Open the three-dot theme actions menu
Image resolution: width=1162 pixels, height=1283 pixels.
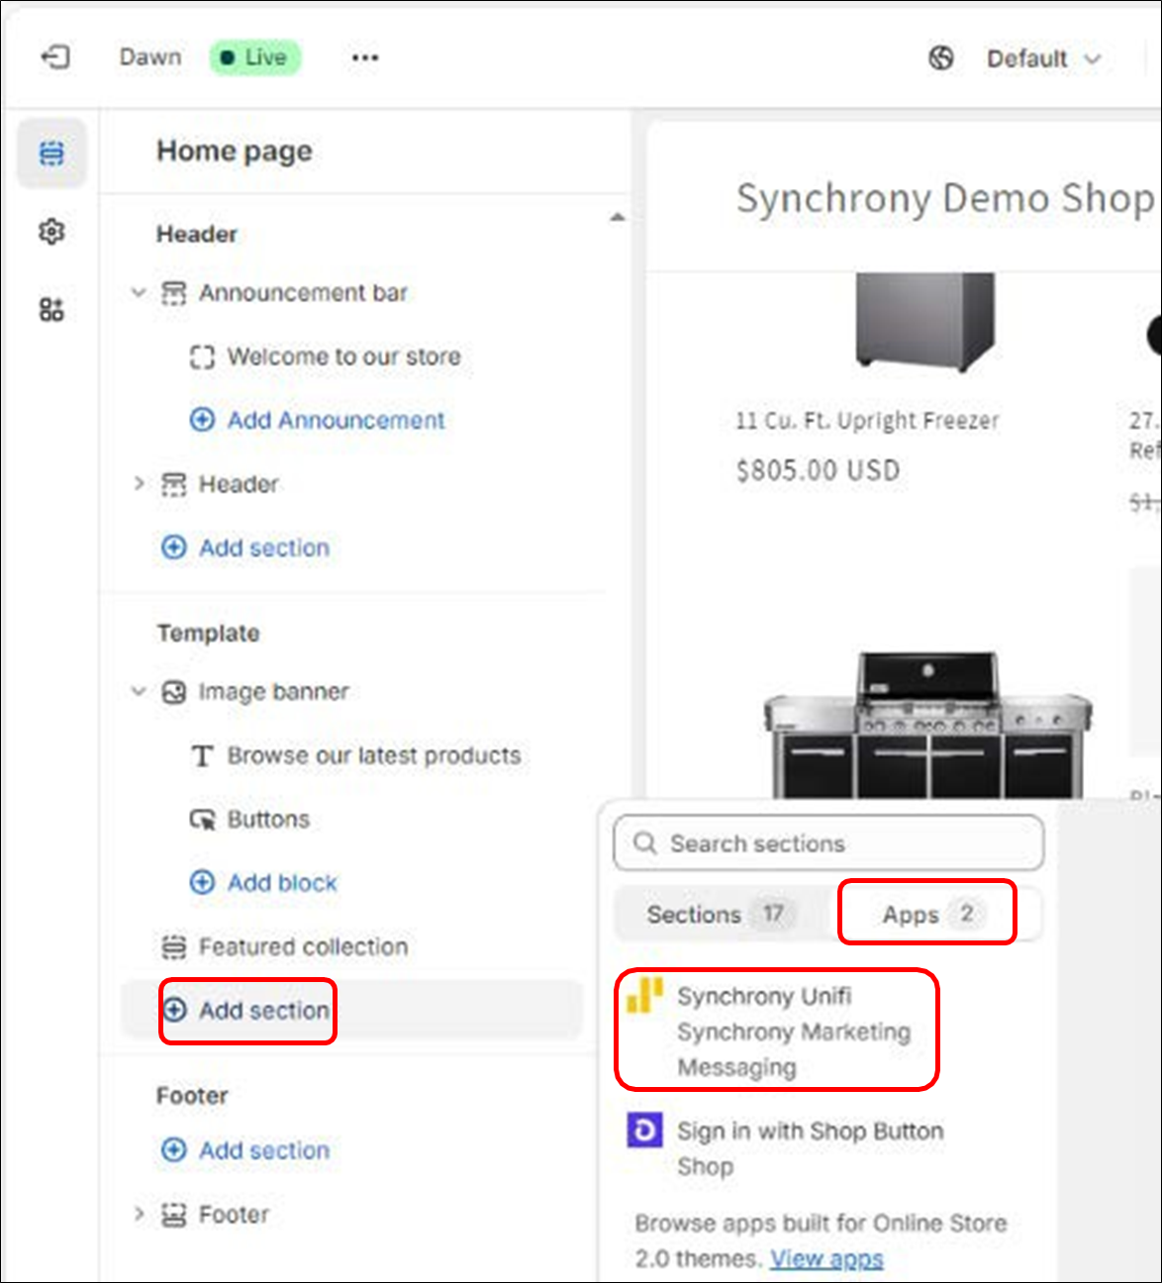365,57
